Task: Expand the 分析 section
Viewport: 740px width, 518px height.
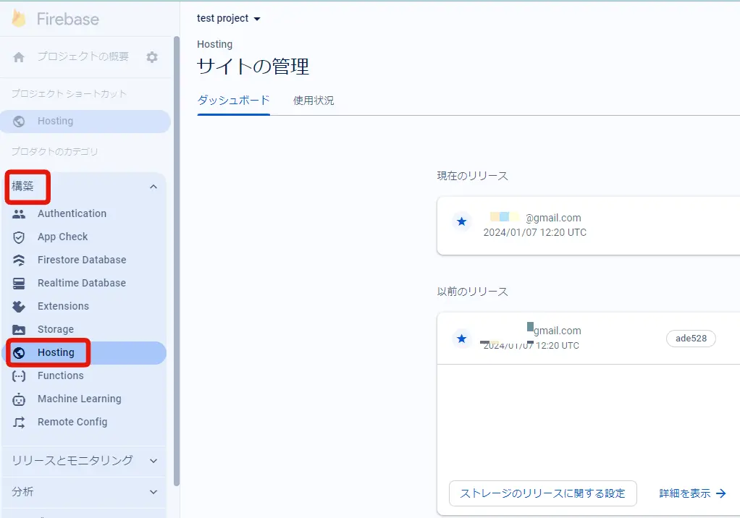Action: click(153, 492)
